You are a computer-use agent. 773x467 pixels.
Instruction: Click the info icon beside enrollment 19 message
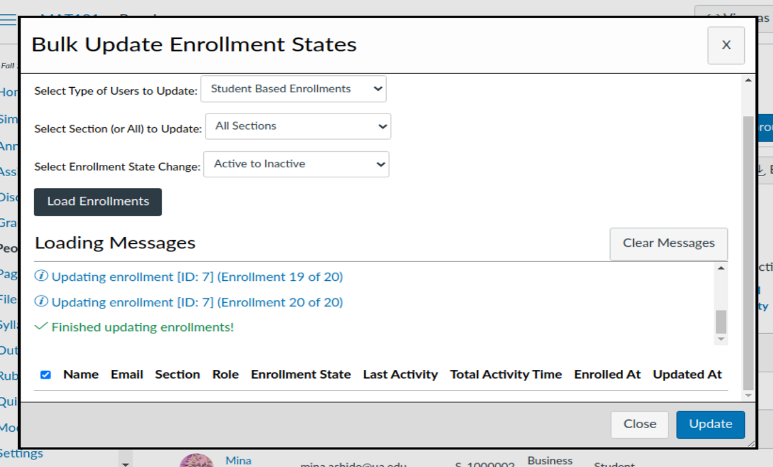coord(42,276)
